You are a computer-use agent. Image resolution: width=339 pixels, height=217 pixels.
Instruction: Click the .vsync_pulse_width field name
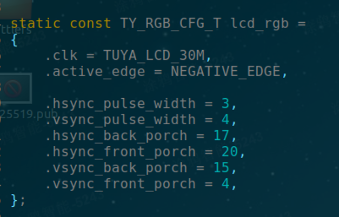tap(121, 120)
